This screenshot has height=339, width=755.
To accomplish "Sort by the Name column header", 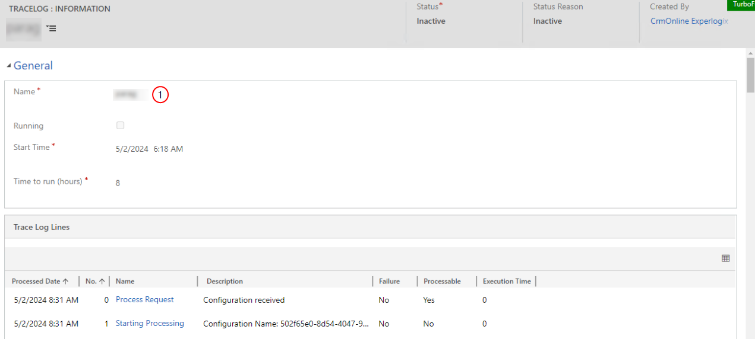I will pos(125,282).
